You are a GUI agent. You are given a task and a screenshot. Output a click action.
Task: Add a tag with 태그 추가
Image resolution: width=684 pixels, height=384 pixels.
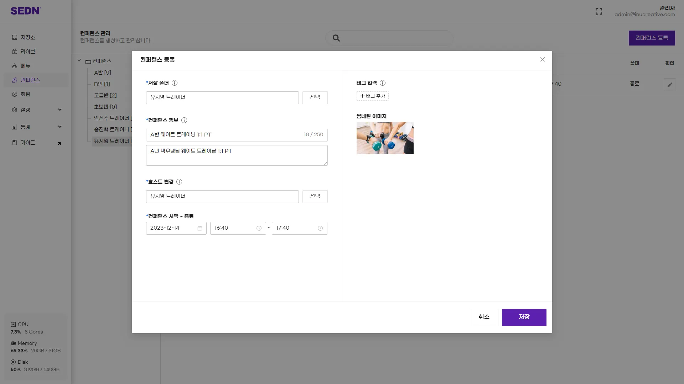[x=373, y=96]
